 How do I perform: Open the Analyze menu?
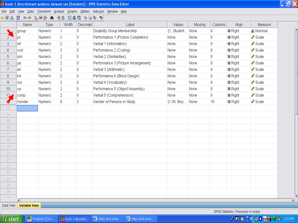59,11
